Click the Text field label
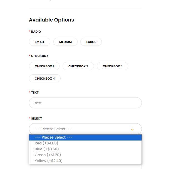 click(35, 92)
